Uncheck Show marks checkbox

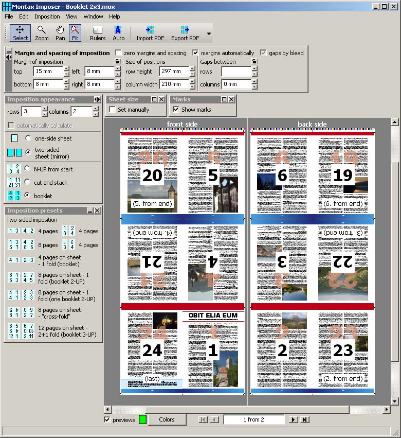176,110
